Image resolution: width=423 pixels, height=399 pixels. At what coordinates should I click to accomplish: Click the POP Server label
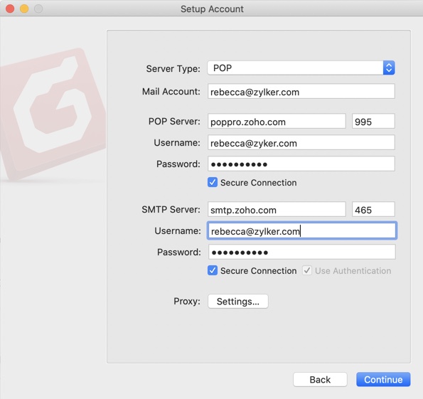coord(174,121)
